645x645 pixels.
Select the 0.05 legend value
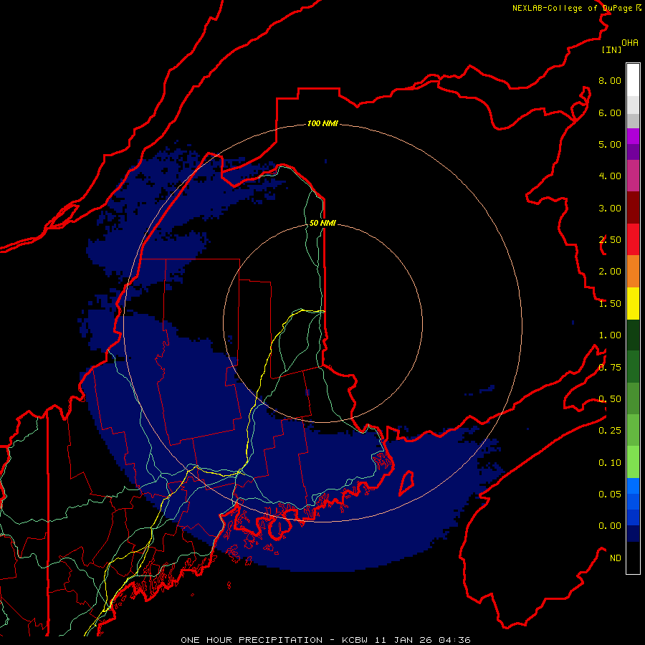click(x=610, y=494)
